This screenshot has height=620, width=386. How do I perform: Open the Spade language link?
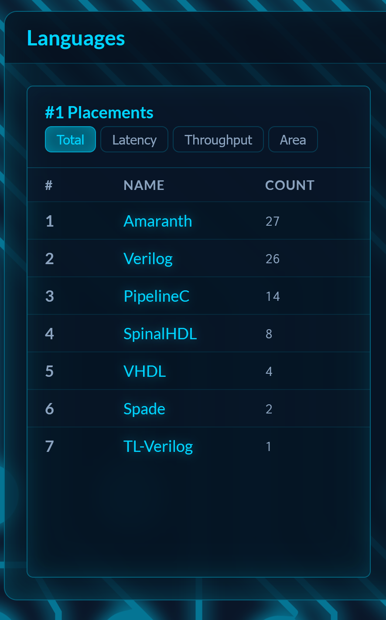[x=144, y=409]
